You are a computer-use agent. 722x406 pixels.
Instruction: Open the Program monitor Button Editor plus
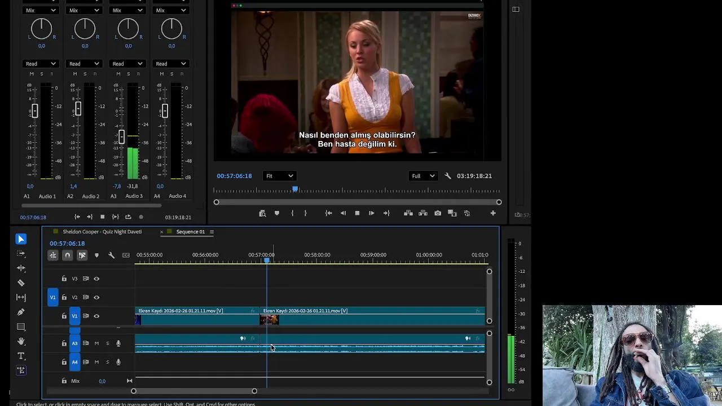point(493,213)
